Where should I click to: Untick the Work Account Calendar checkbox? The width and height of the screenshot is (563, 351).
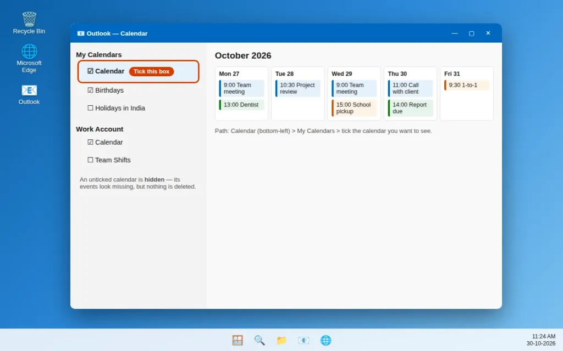(x=90, y=142)
